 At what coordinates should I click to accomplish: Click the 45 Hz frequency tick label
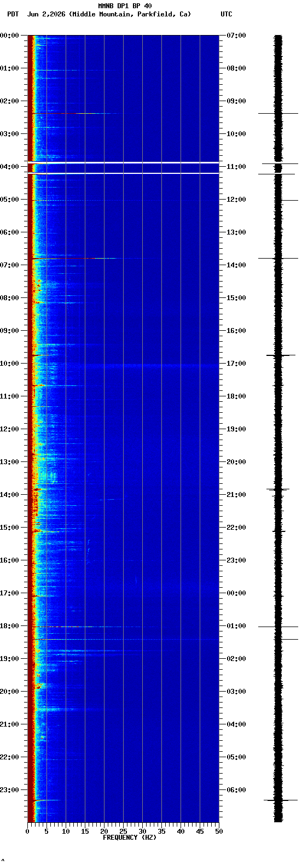click(200, 832)
